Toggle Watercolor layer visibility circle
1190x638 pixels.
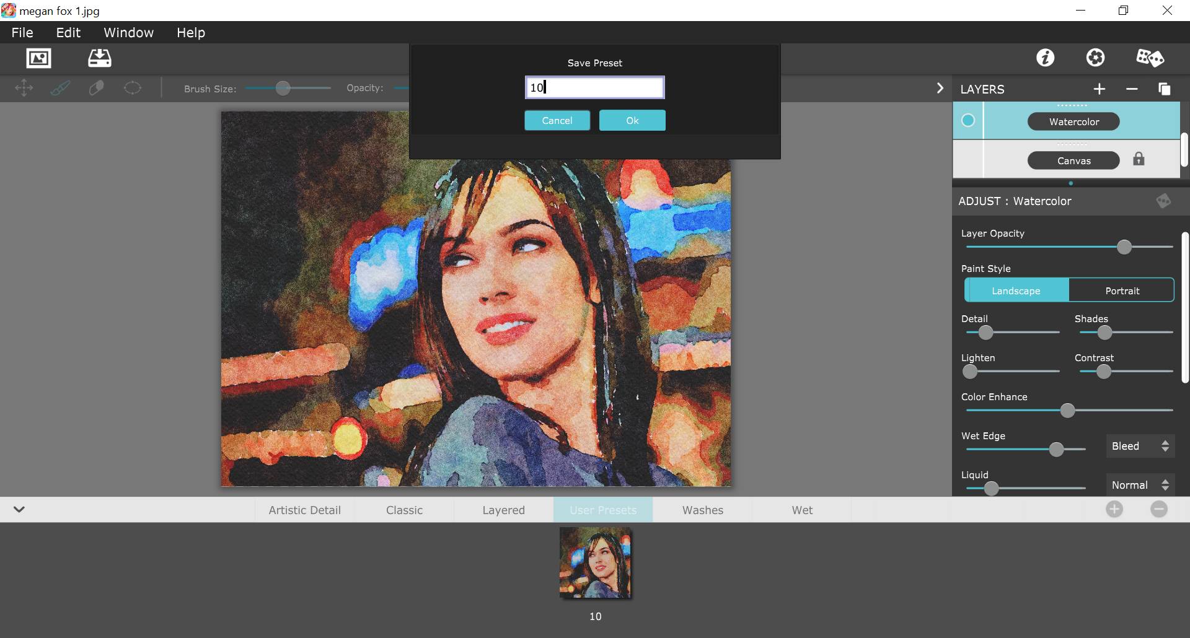pyautogui.click(x=968, y=120)
